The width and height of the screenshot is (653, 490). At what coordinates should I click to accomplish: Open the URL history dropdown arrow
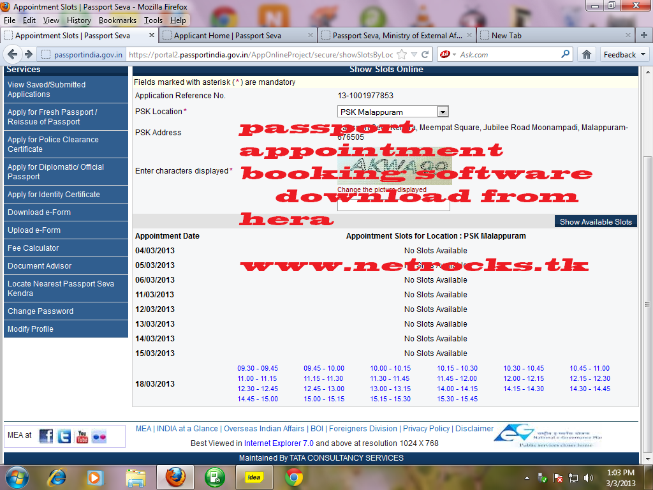pyautogui.click(x=414, y=55)
